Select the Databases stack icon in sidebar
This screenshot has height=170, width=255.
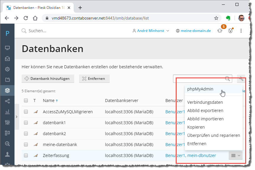tap(7, 90)
